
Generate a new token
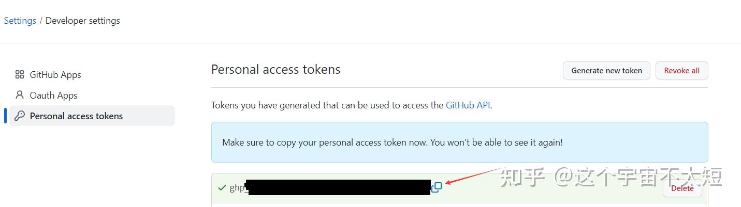(x=606, y=71)
